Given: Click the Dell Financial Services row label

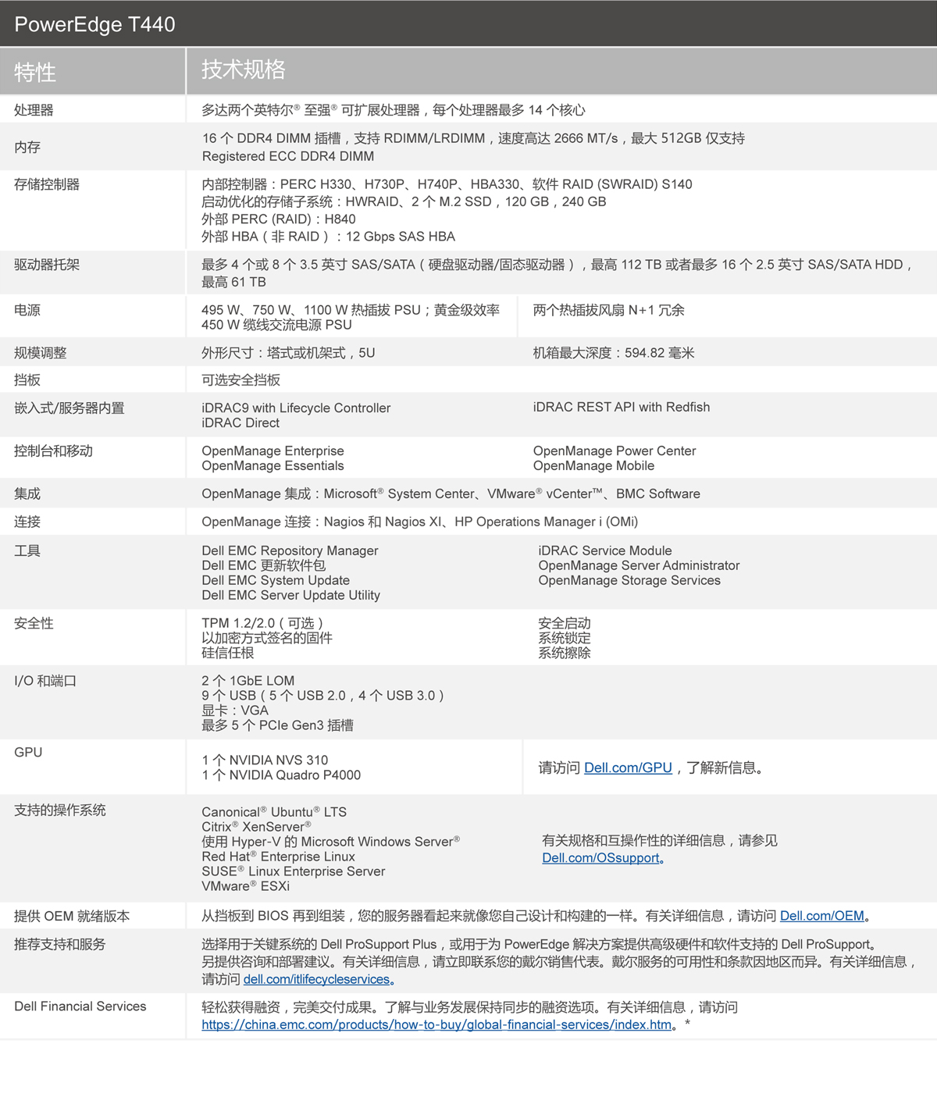Looking at the screenshot, I should (x=80, y=1006).
